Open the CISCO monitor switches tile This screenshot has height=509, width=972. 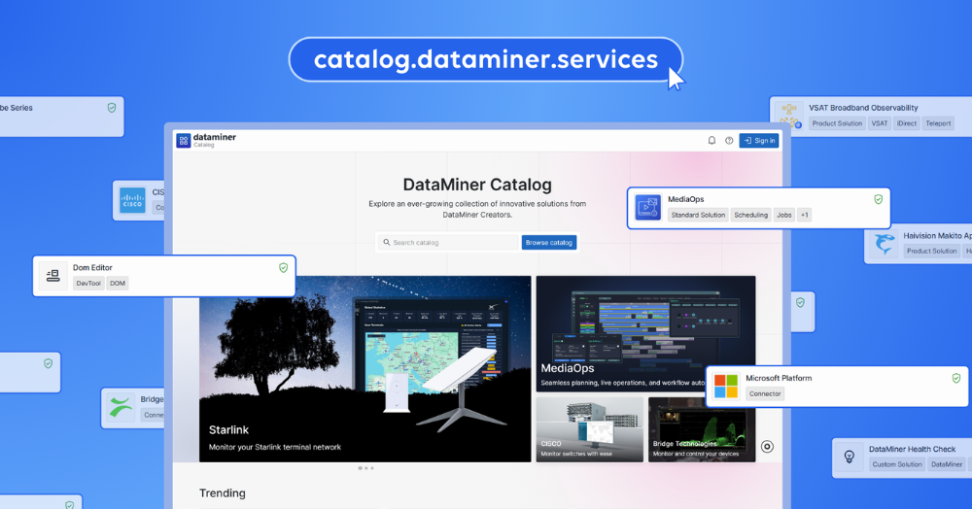[590, 429]
